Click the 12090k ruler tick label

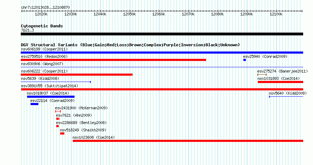click(x=247, y=14)
